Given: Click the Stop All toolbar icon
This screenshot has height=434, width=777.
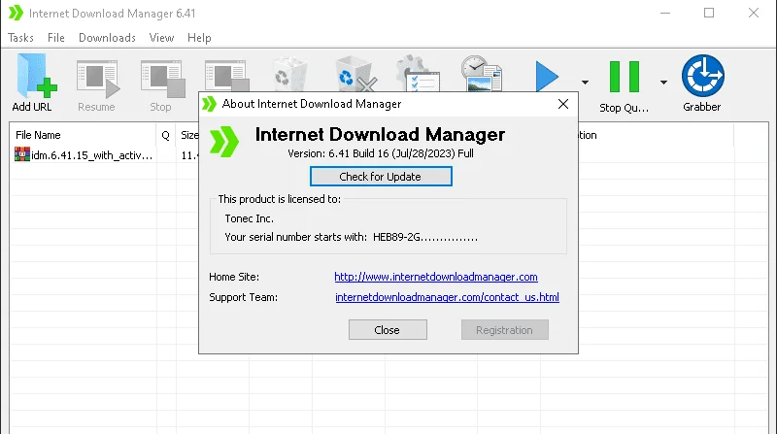Looking at the screenshot, I should click(227, 76).
